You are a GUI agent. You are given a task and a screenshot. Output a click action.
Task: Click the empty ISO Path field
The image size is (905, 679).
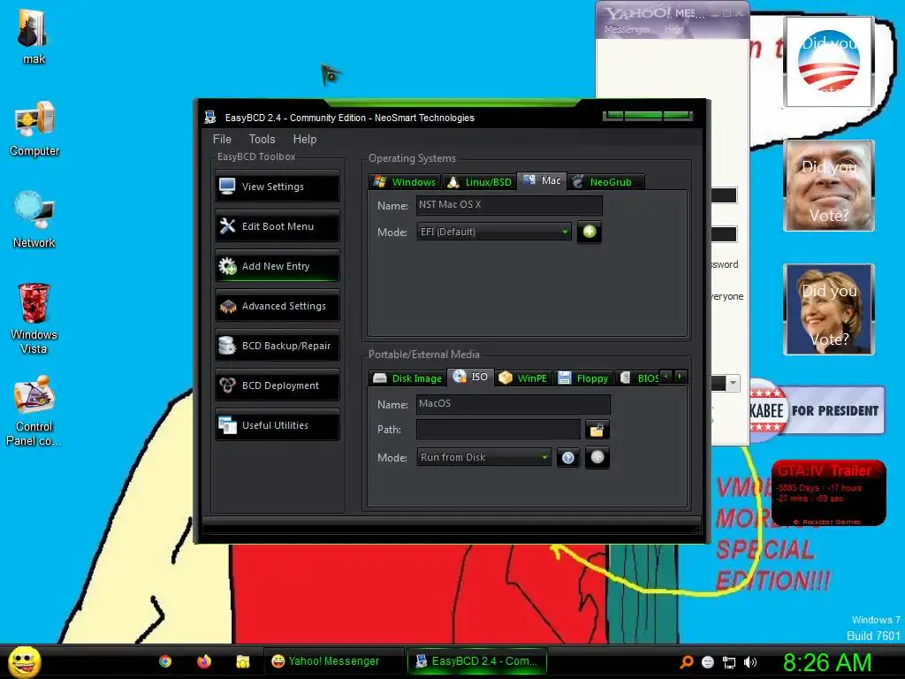point(498,429)
